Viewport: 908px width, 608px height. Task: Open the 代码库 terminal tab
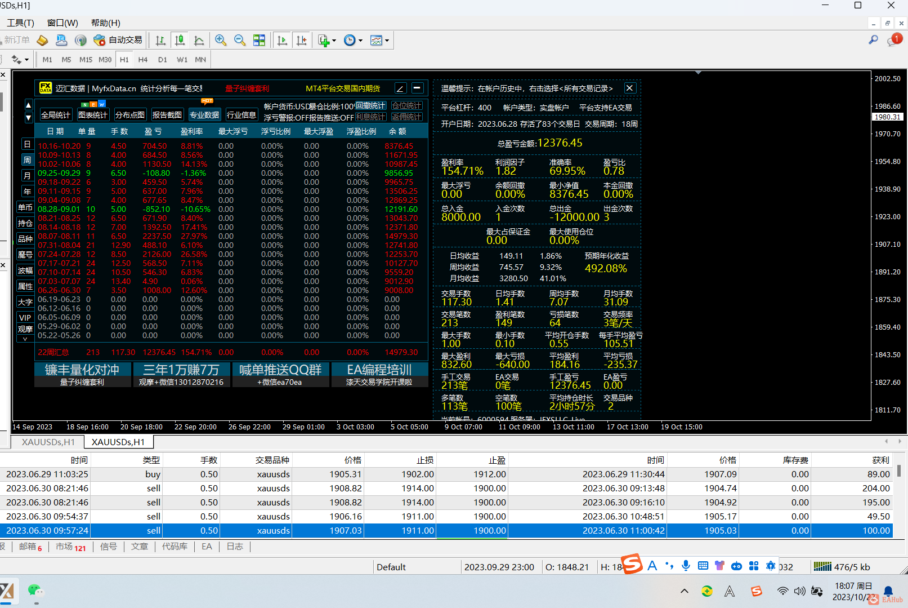175,547
